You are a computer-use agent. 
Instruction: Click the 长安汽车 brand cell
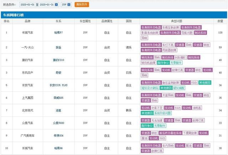click(x=27, y=85)
